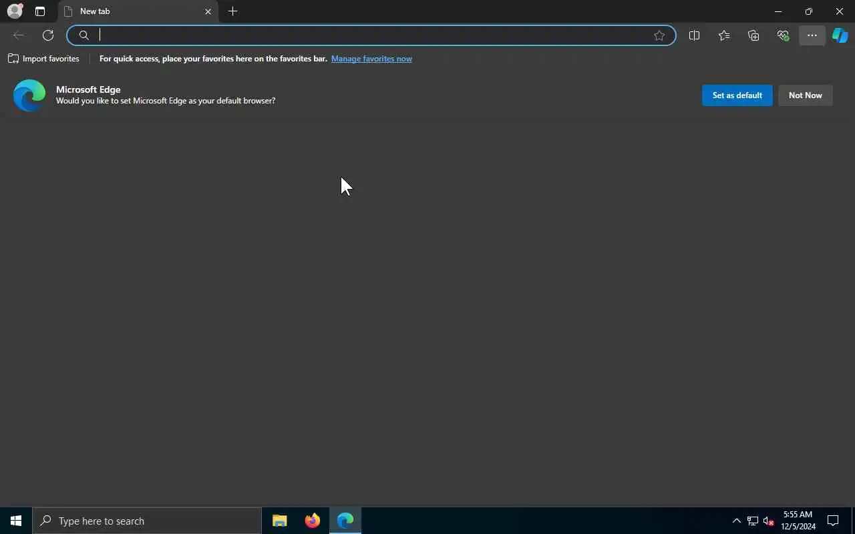Open split screen view

(x=694, y=35)
